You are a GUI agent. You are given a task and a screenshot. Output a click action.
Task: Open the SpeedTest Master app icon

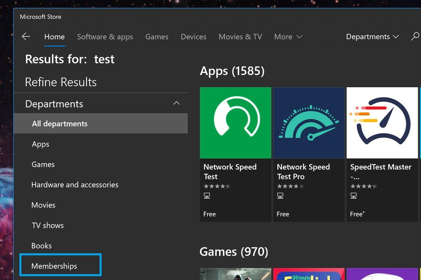point(382,123)
